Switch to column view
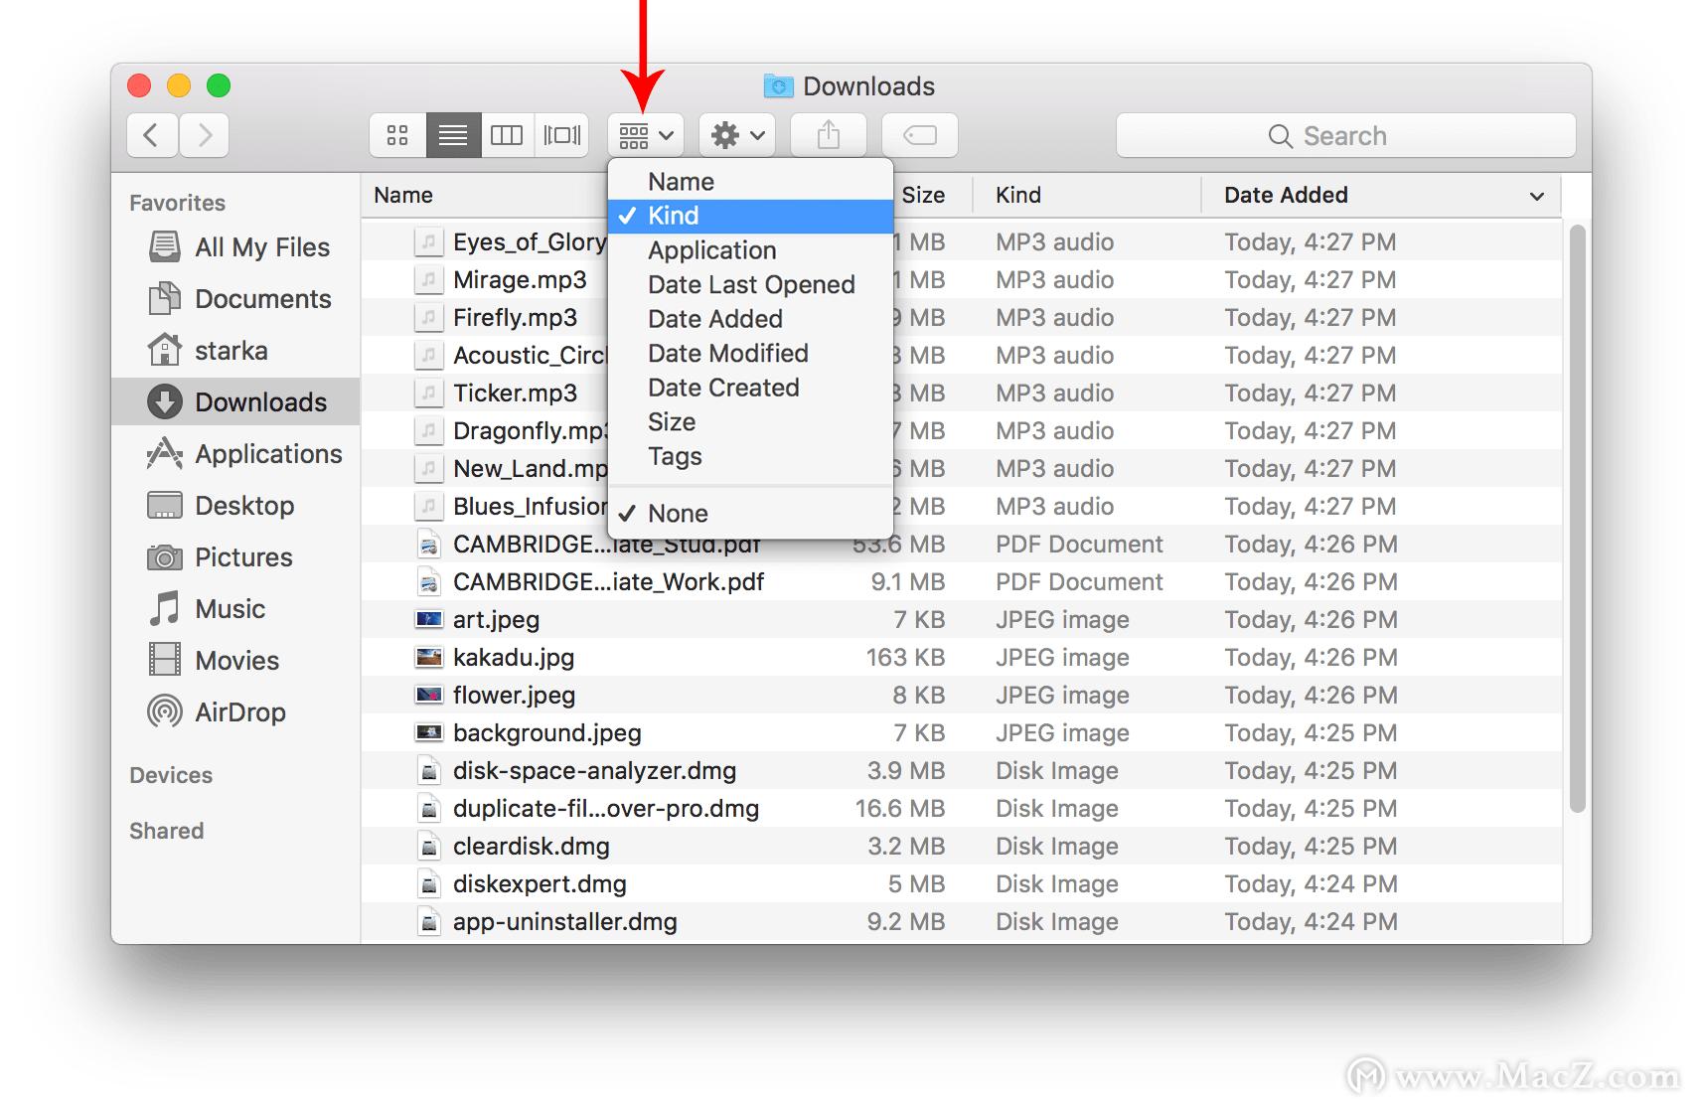This screenshot has width=1703, height=1103. pyautogui.click(x=507, y=135)
